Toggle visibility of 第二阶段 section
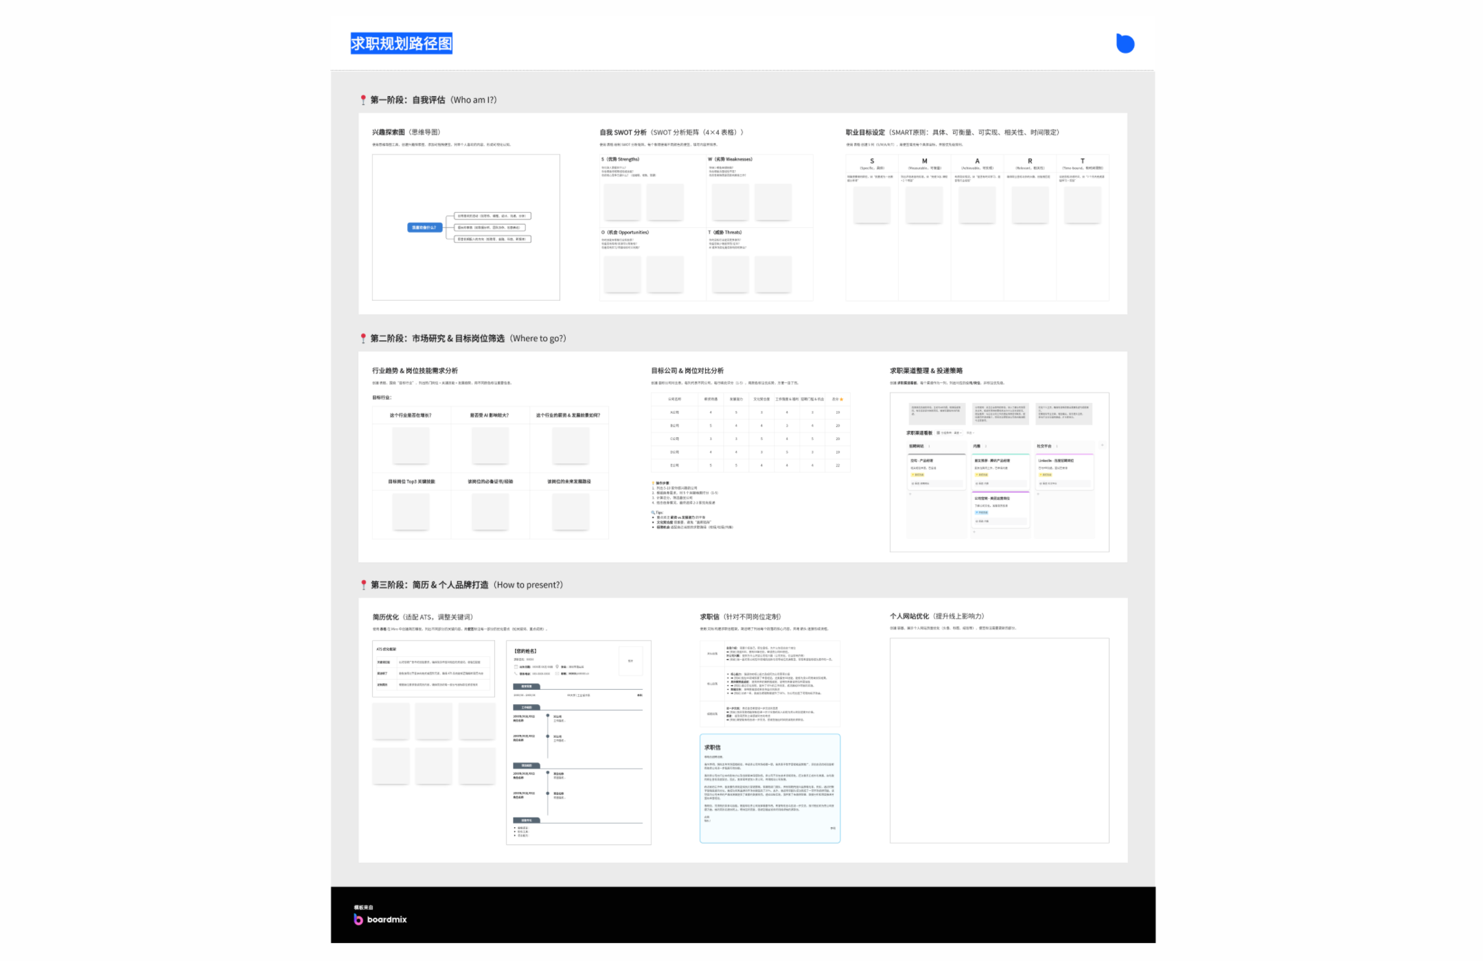 coord(362,338)
